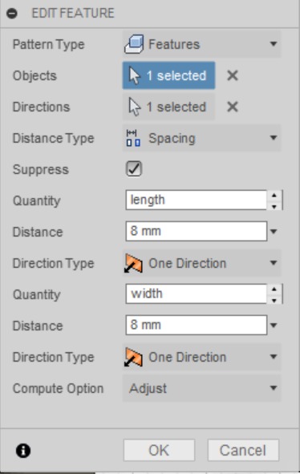Expand the second Direction Type dropdown
The width and height of the screenshot is (300, 474).
point(201,357)
